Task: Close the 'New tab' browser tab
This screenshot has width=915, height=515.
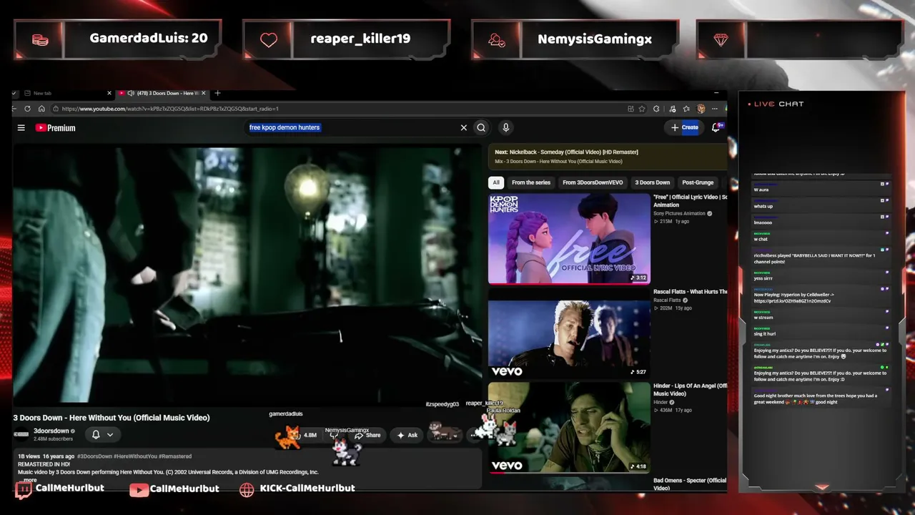Action: pos(109,93)
